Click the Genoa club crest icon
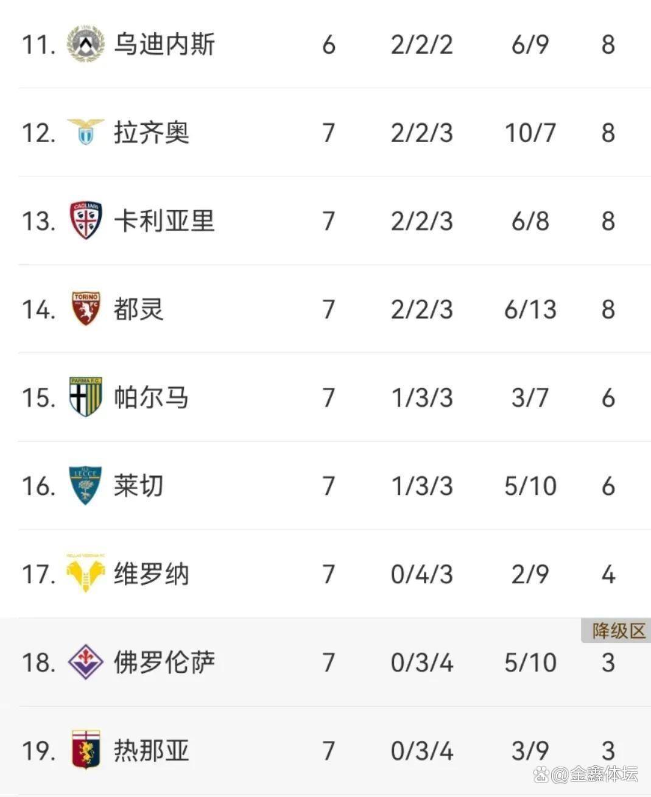The width and height of the screenshot is (651, 797). [x=85, y=750]
